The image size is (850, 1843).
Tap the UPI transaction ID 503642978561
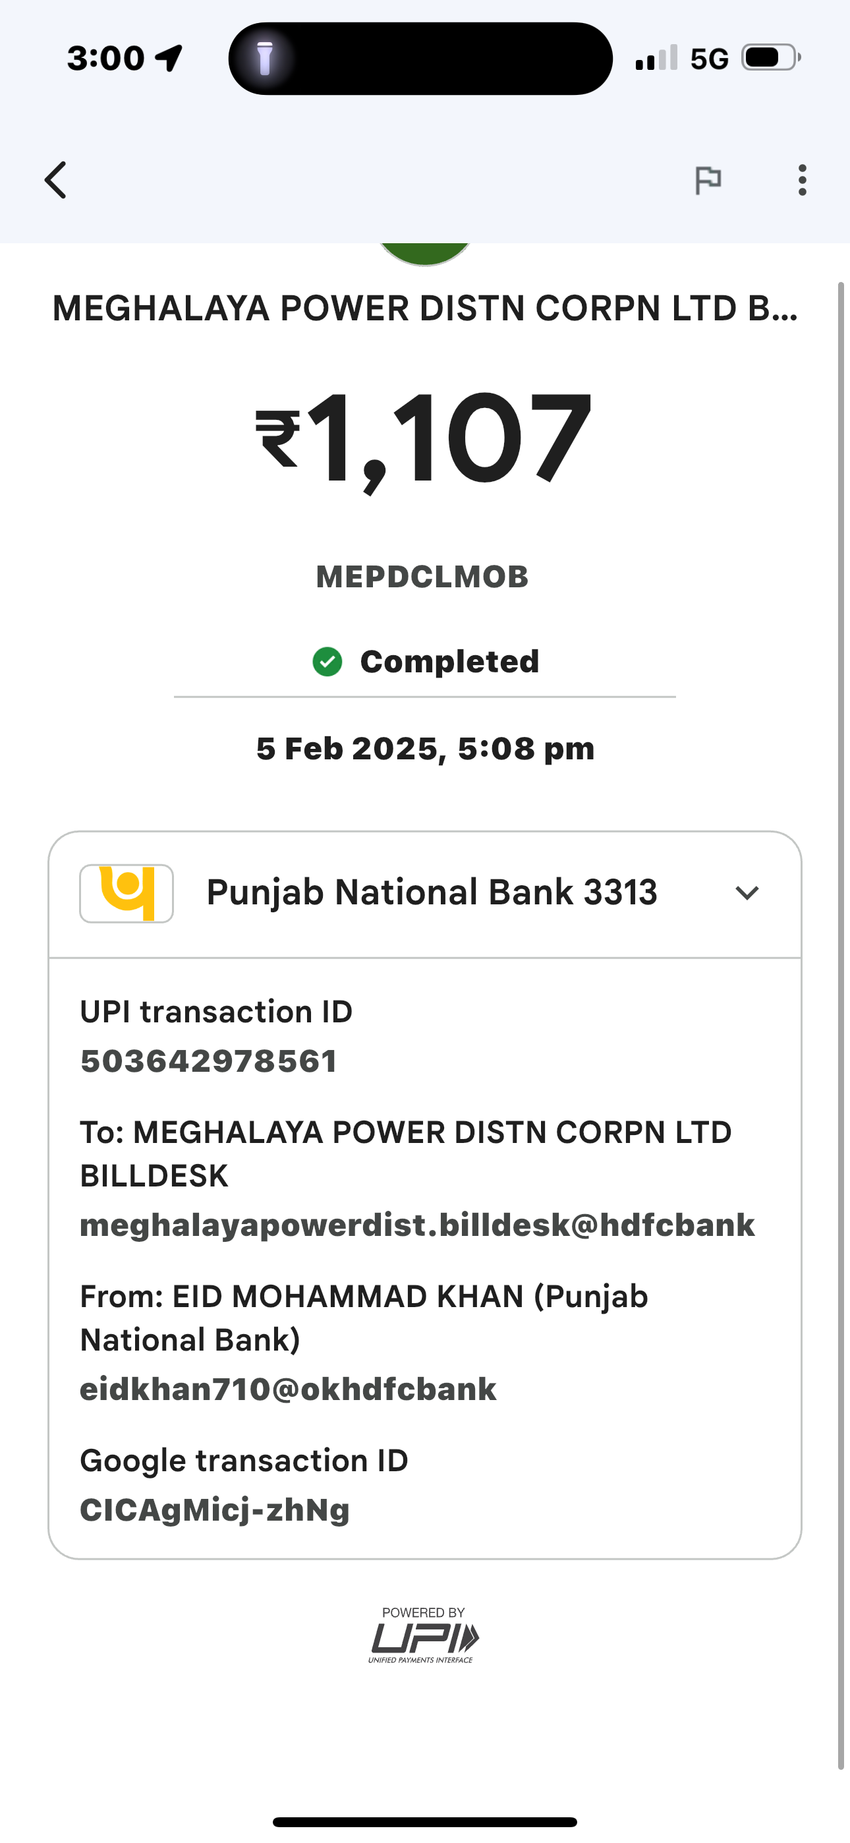pos(209,1061)
